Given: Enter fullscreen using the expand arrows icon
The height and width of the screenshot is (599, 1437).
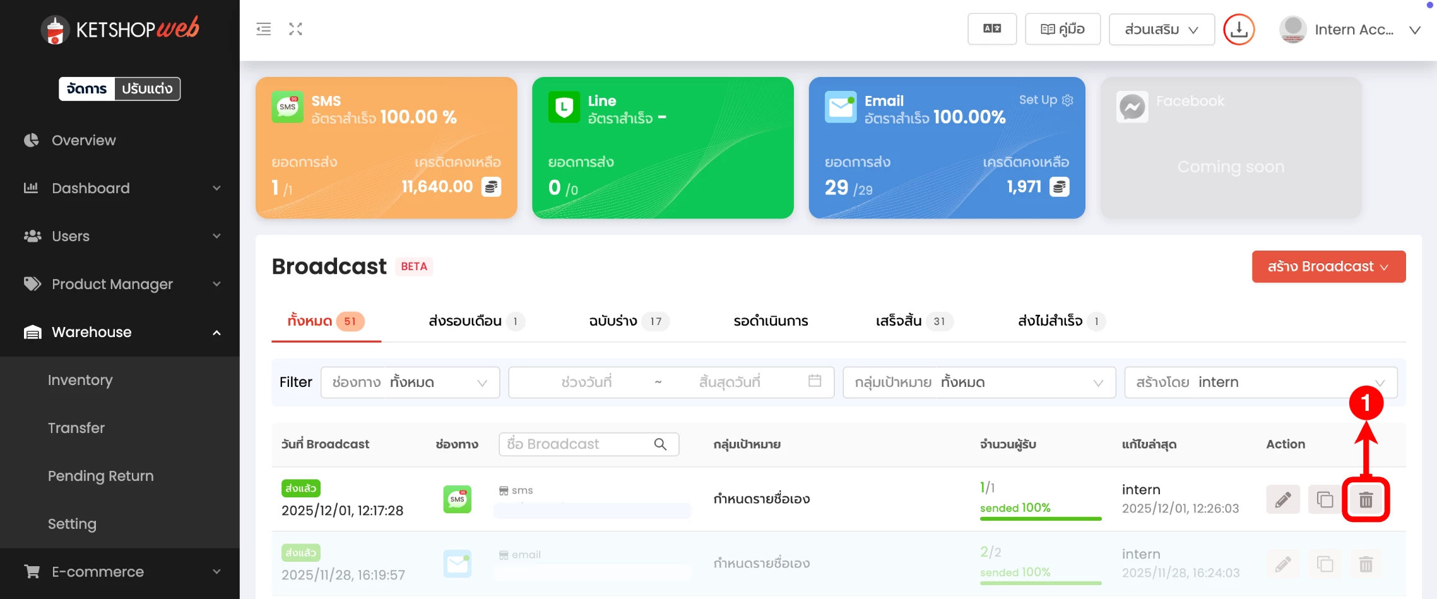Looking at the screenshot, I should point(295,29).
